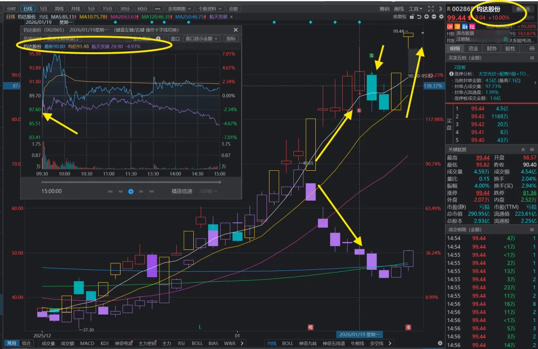Image resolution: width=538 pixels, height=349 pixels.
Task: Click the 指标 button in the popup
Action: pos(231,39)
